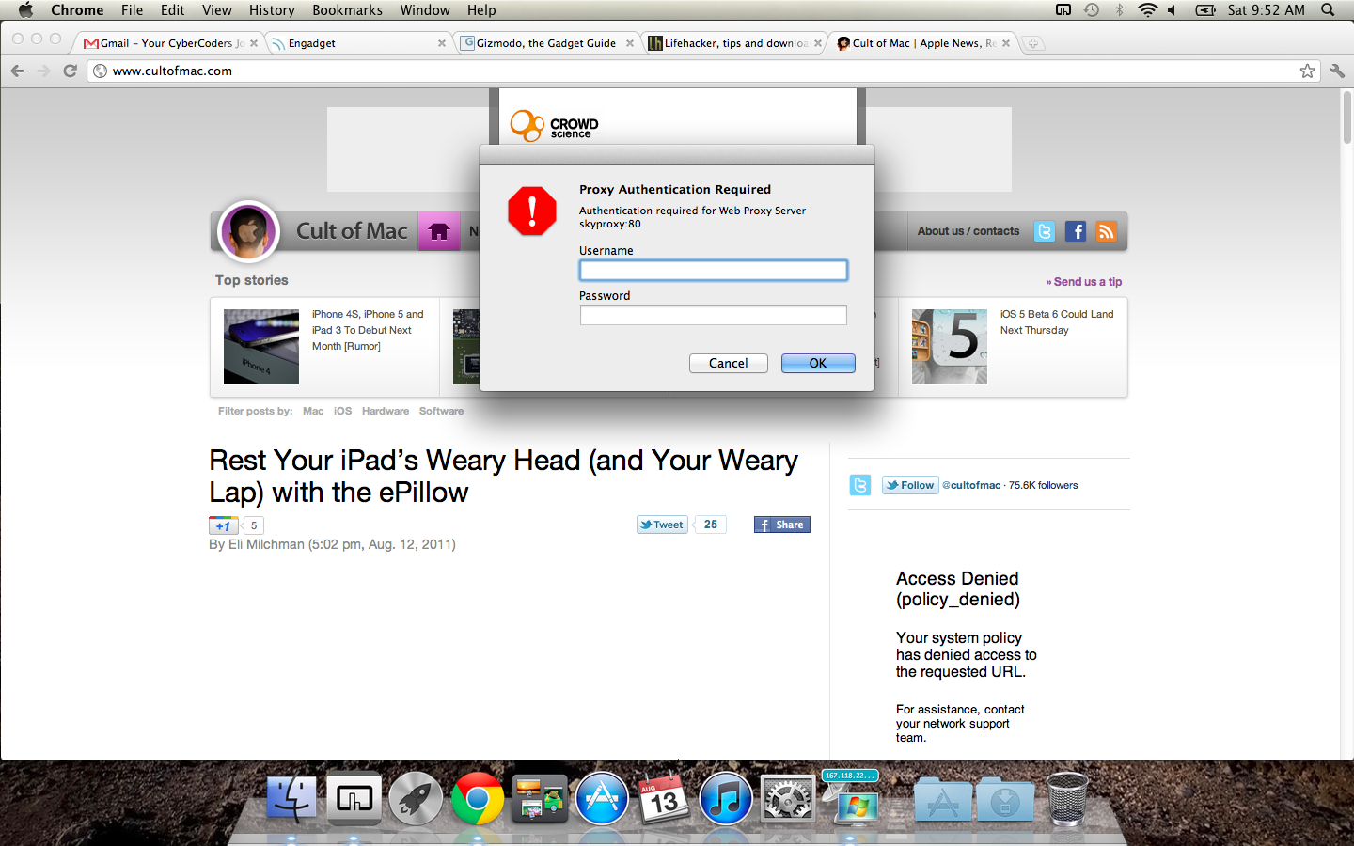Open the Windows remote desktop dock icon

tap(851, 797)
